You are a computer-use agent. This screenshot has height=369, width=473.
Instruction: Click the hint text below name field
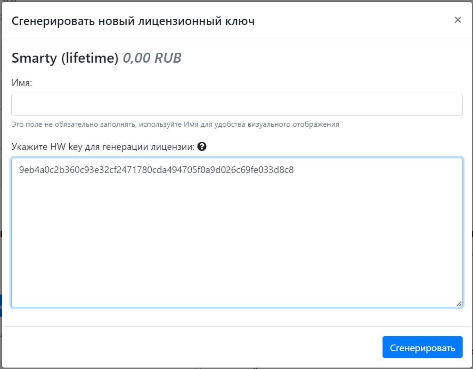coord(175,124)
